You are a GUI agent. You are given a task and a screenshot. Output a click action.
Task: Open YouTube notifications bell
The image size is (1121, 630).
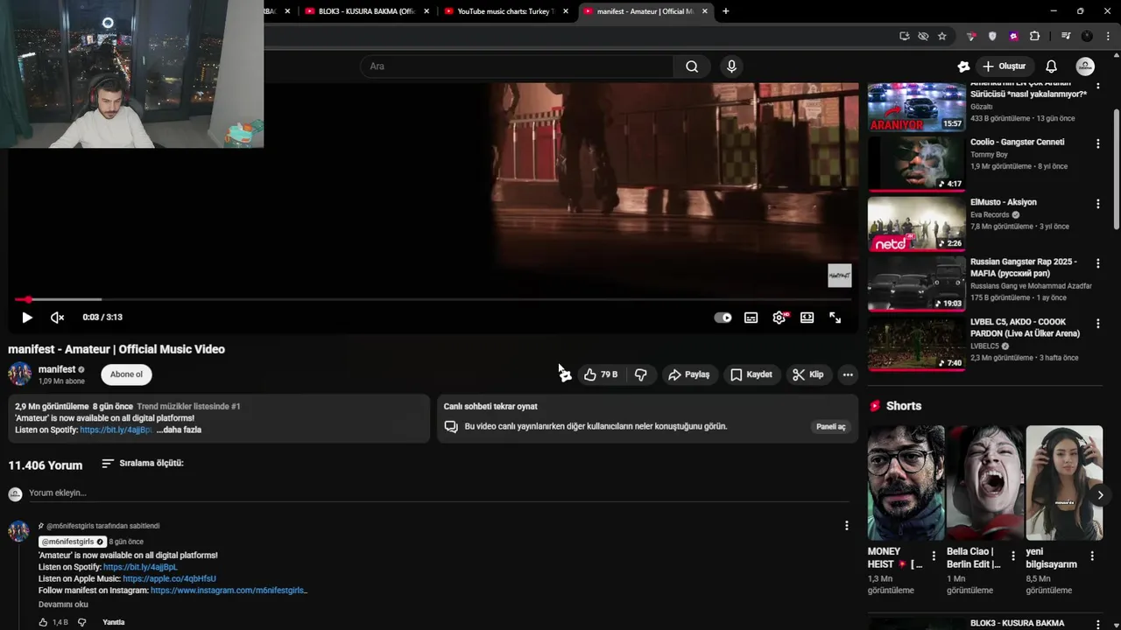coord(1051,66)
